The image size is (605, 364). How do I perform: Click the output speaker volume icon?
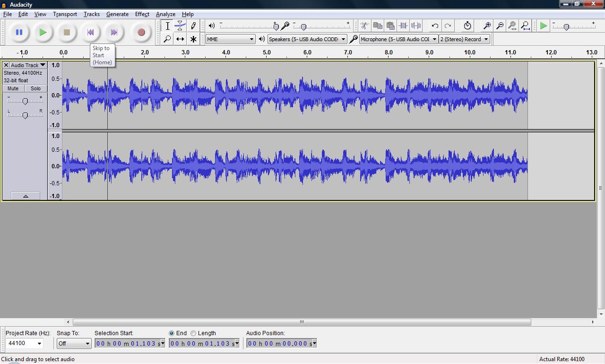point(211,26)
